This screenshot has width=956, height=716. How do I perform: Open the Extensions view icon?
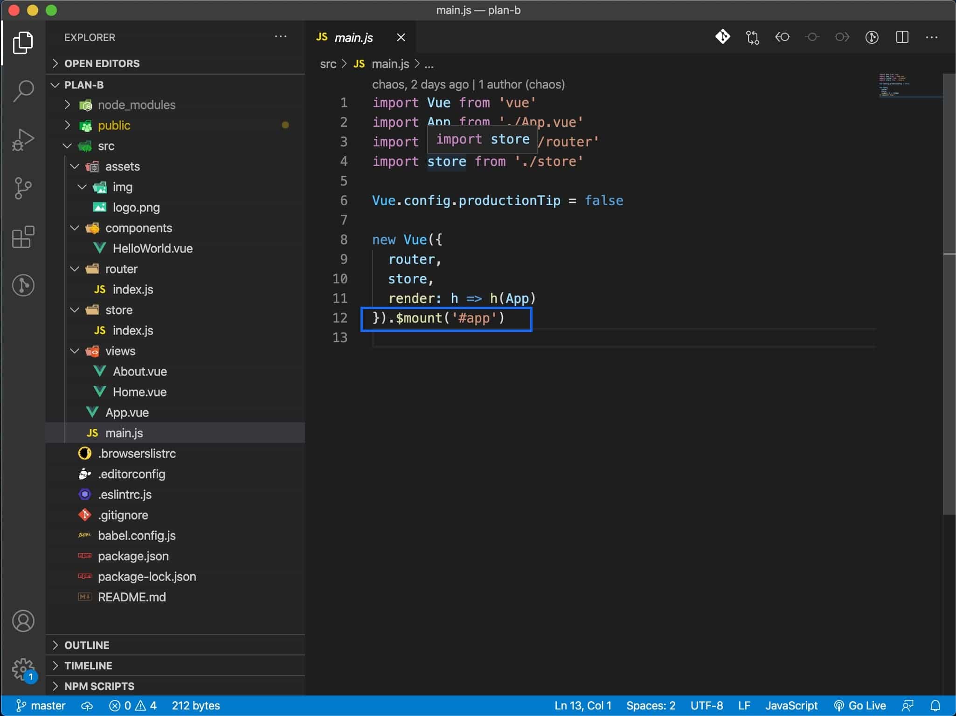[23, 237]
